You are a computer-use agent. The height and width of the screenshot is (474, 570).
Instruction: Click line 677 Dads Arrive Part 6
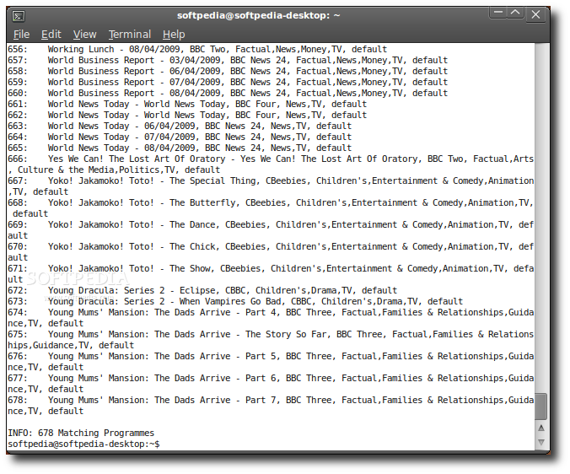click(271, 384)
